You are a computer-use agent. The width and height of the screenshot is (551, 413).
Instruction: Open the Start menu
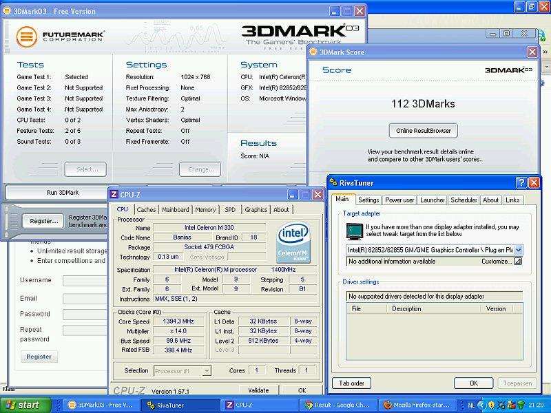click(x=25, y=405)
